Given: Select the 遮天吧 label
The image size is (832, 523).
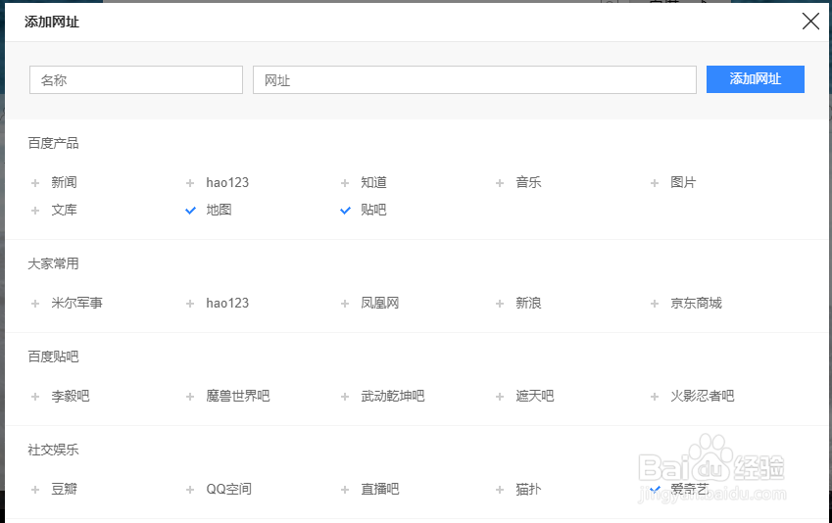Looking at the screenshot, I should click(x=535, y=396).
